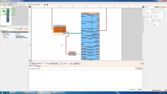Toggle the Auto Scroll checkbox
This screenshot has height=94, width=167.
(30, 69)
